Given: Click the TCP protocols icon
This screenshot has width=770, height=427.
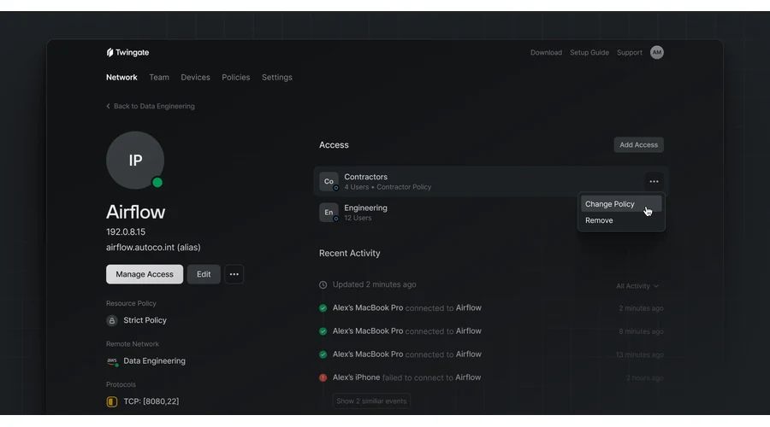Looking at the screenshot, I should pyautogui.click(x=112, y=401).
